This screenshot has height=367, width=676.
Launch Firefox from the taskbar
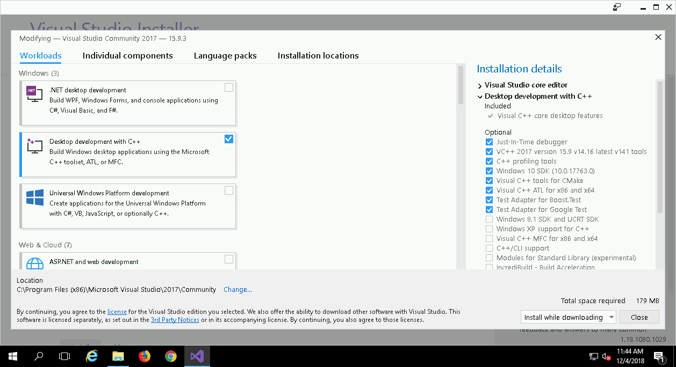click(145, 356)
